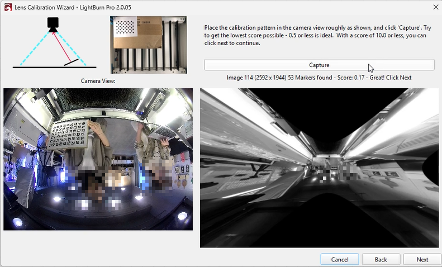Close the Lens Calibration Wizard window
Image resolution: width=442 pixels, height=267 pixels.
[435, 6]
